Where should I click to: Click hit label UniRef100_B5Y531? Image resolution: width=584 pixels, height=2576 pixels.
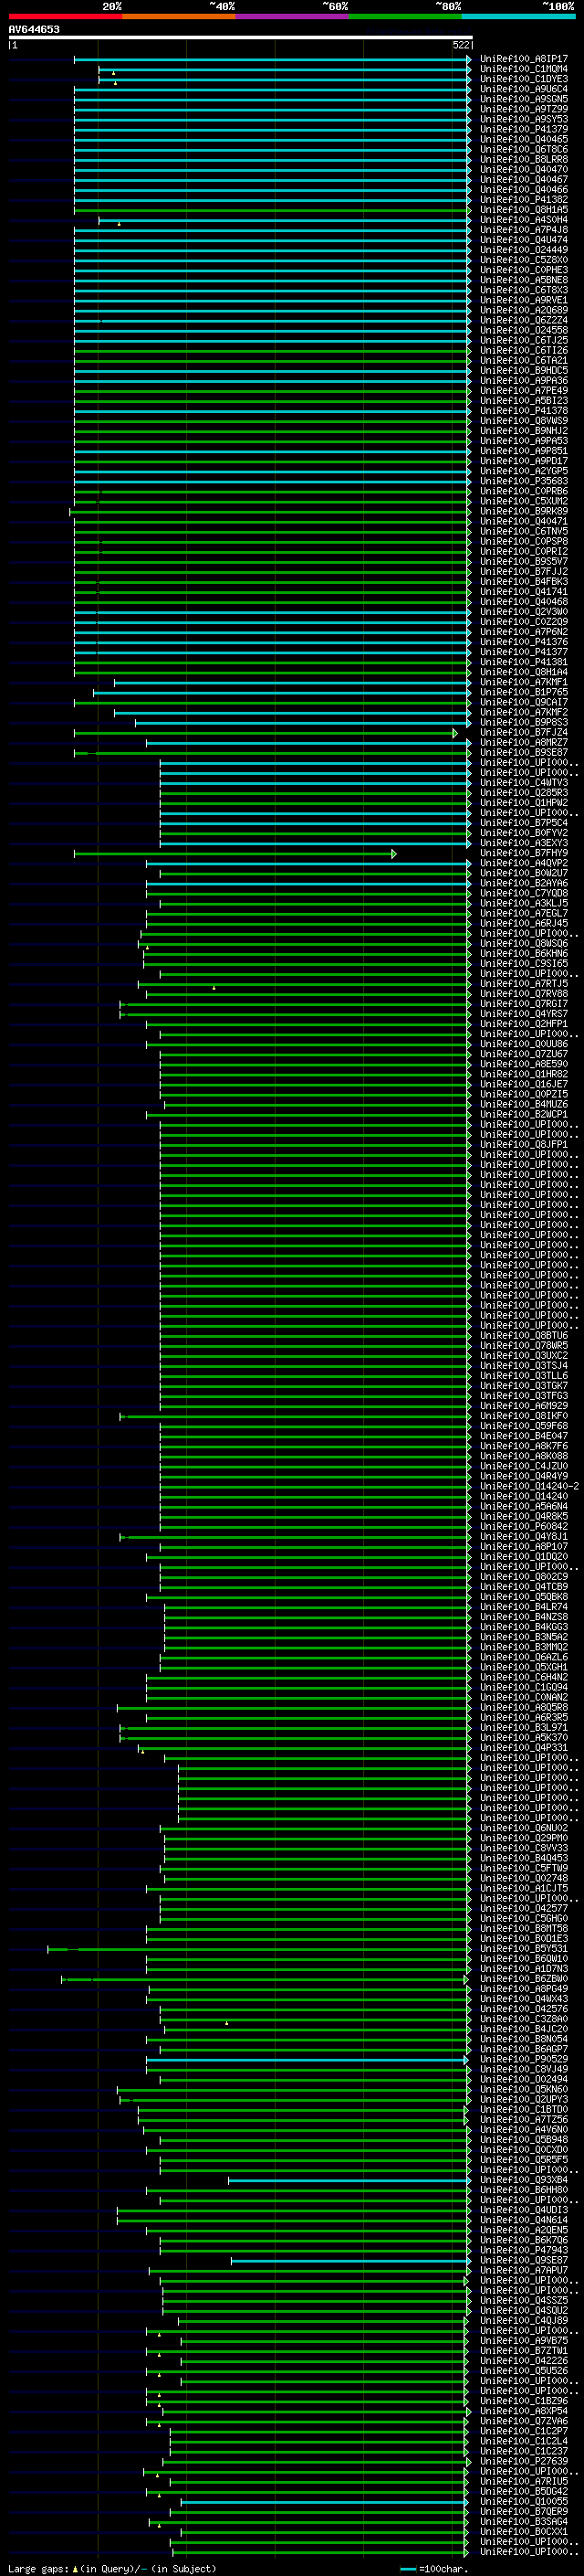tap(523, 1948)
